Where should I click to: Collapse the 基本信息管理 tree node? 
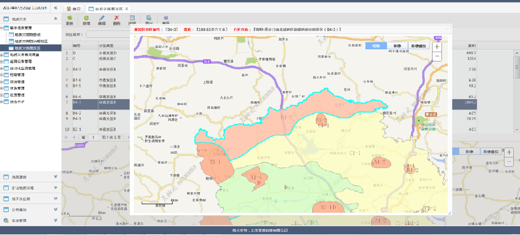2,28
